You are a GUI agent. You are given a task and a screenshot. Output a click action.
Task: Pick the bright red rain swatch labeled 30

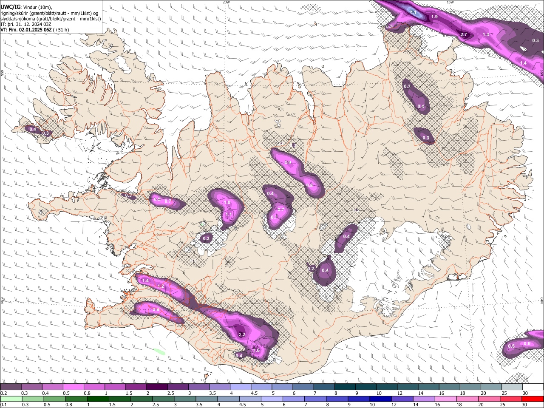[x=533, y=399]
